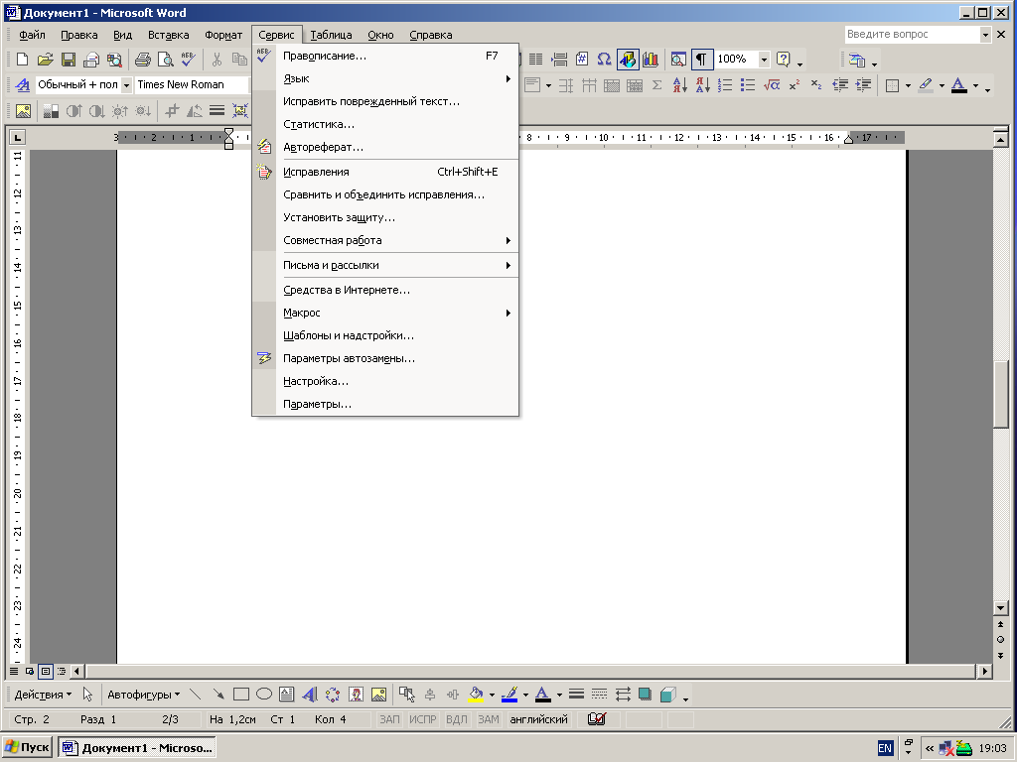This screenshot has height=762, width=1017.
Task: Click the Insert Symbol omega icon
Action: click(604, 60)
